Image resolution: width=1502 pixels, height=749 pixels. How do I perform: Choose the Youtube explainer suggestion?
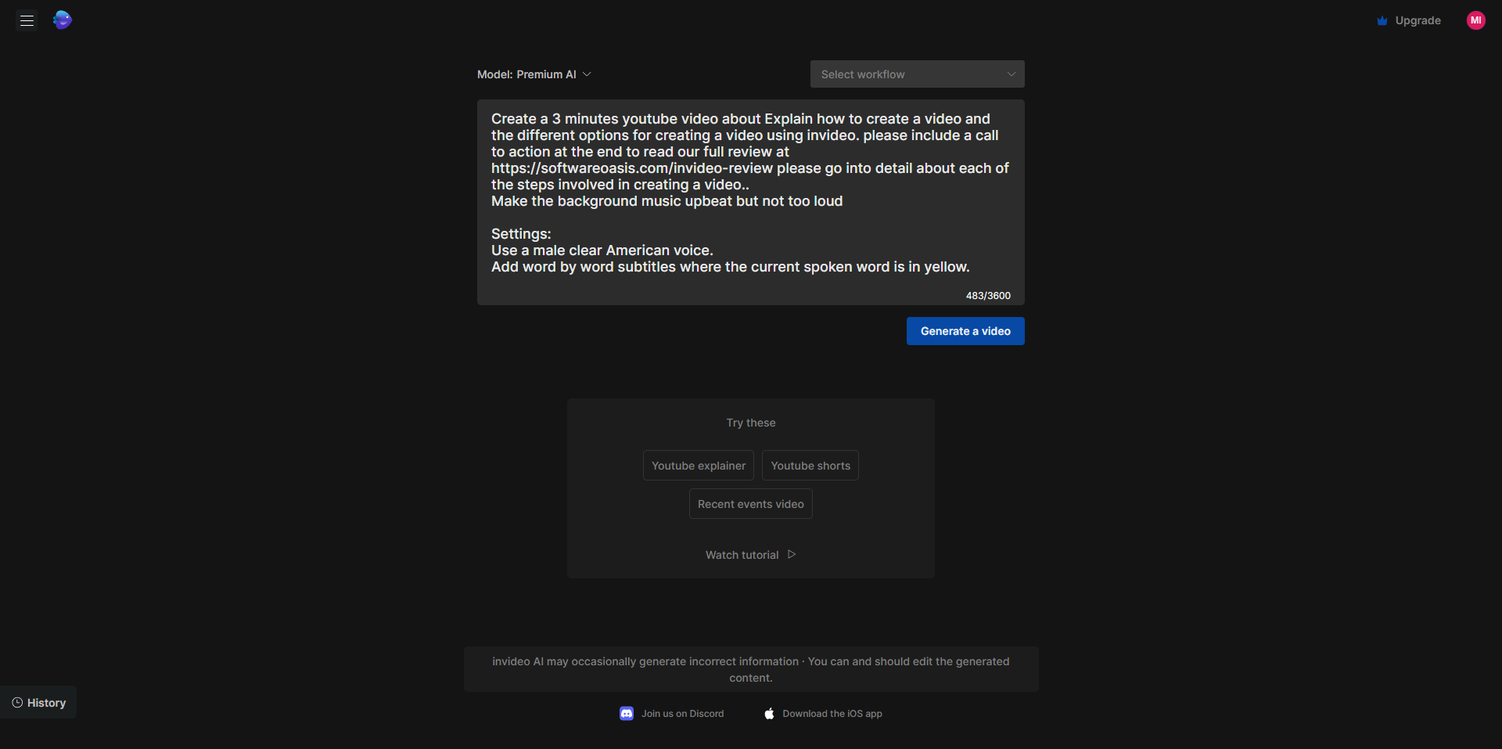point(698,466)
